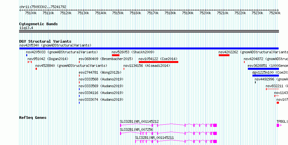The height and width of the screenshot is (145, 288).
Task: Click the blue nsv3334116 glyph
Action: (79, 96)
